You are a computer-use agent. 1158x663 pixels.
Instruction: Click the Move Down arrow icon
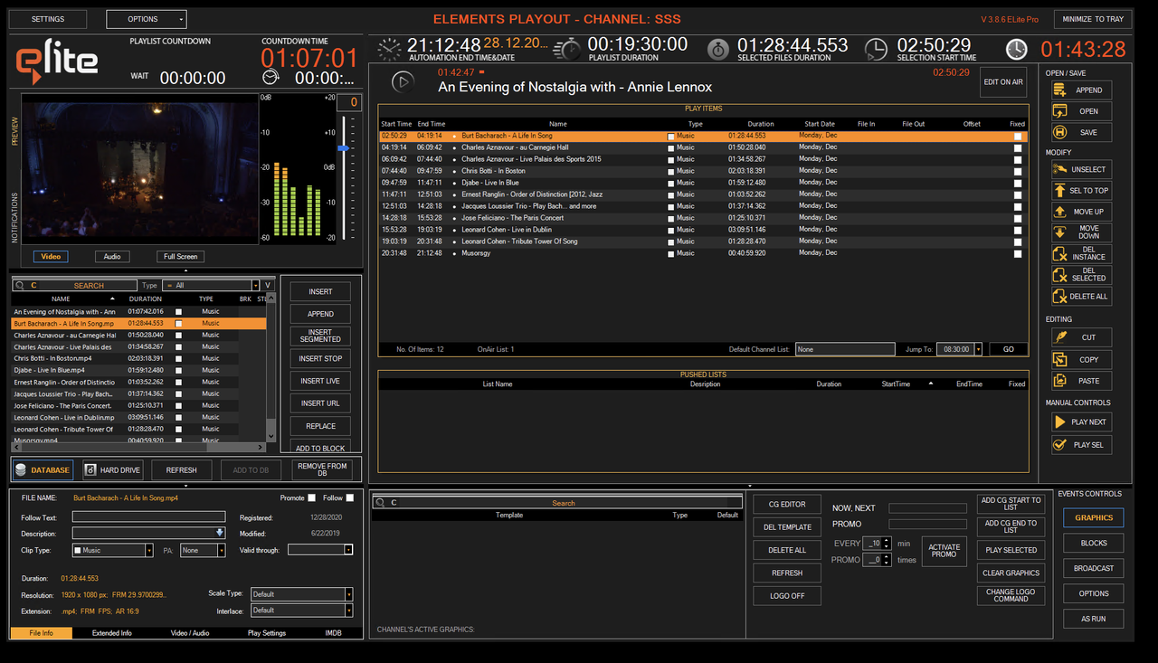[1059, 232]
